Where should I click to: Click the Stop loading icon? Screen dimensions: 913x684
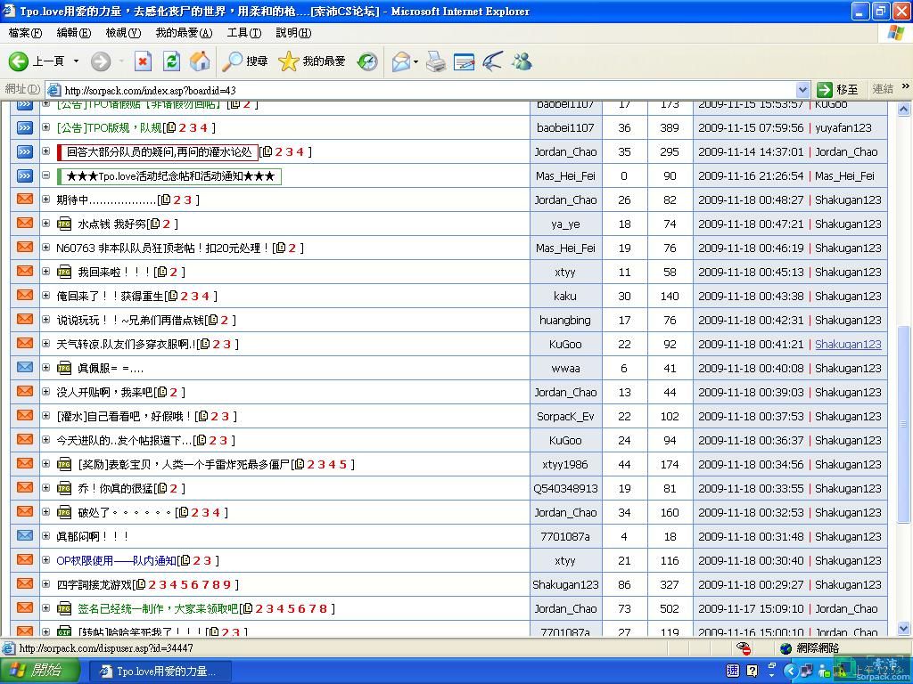[143, 61]
